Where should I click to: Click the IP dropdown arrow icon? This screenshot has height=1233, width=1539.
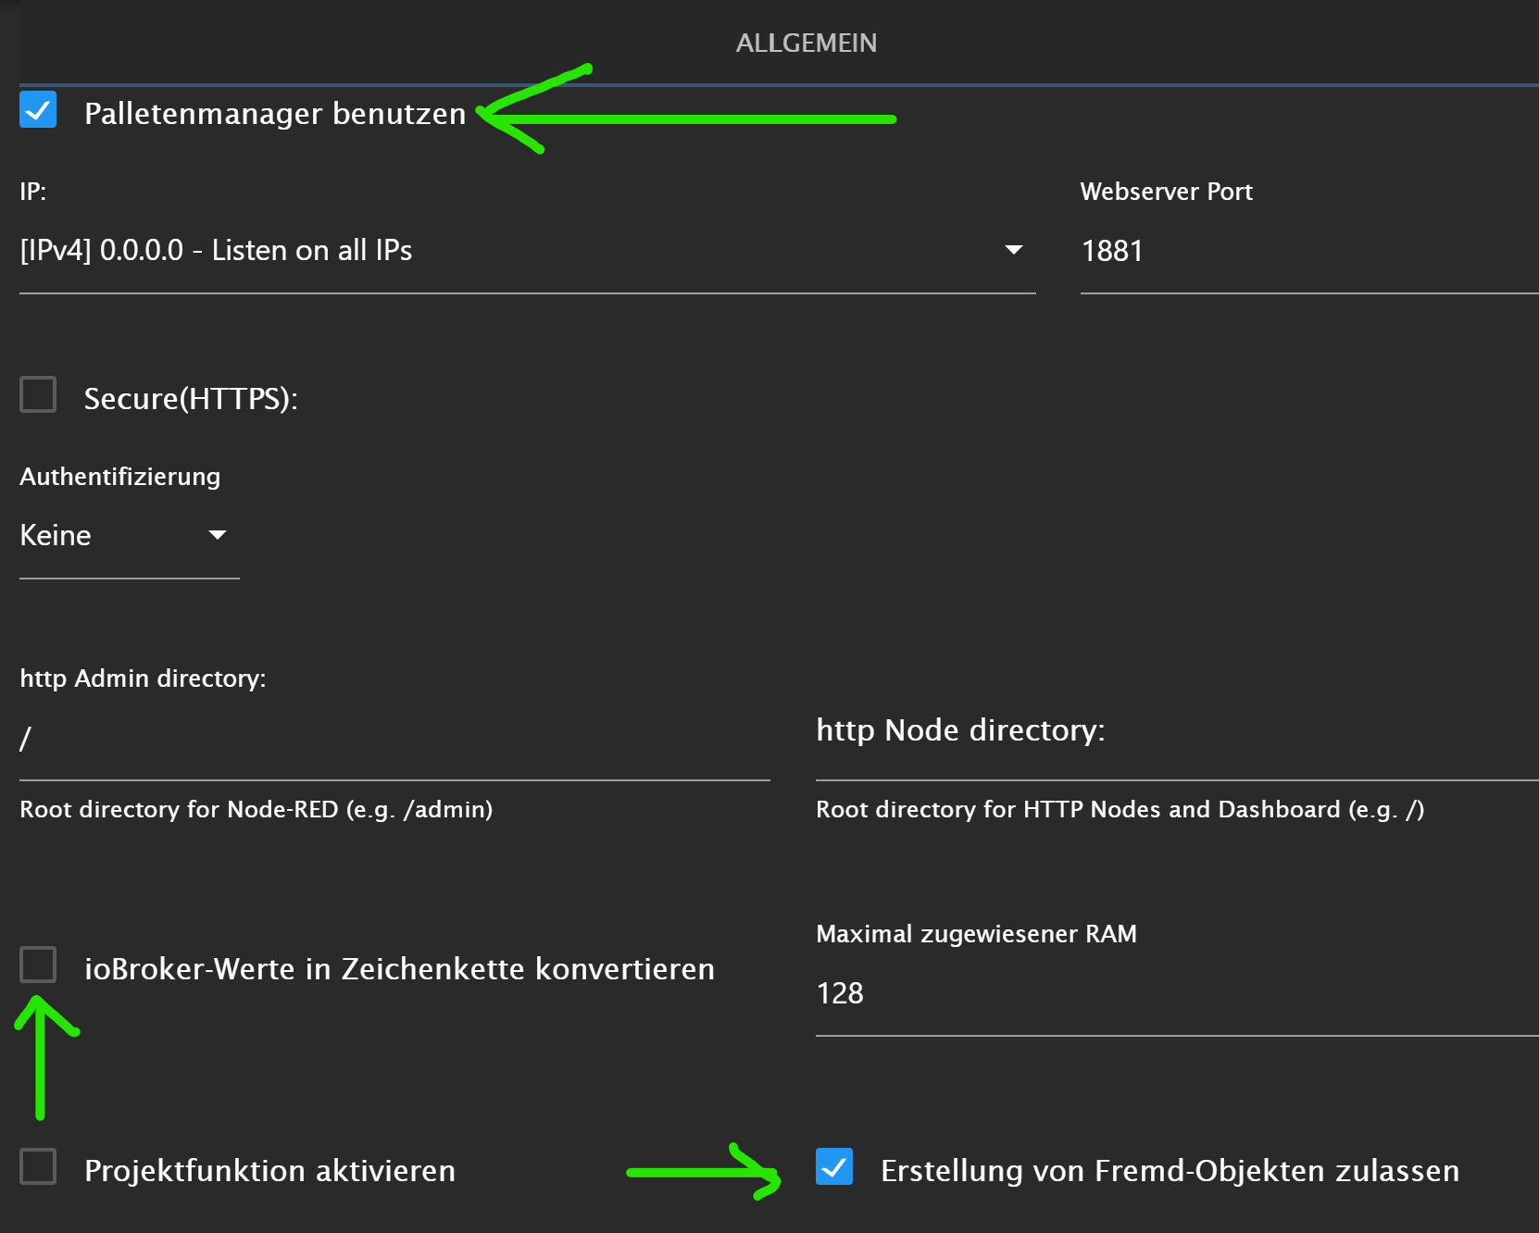click(1014, 250)
